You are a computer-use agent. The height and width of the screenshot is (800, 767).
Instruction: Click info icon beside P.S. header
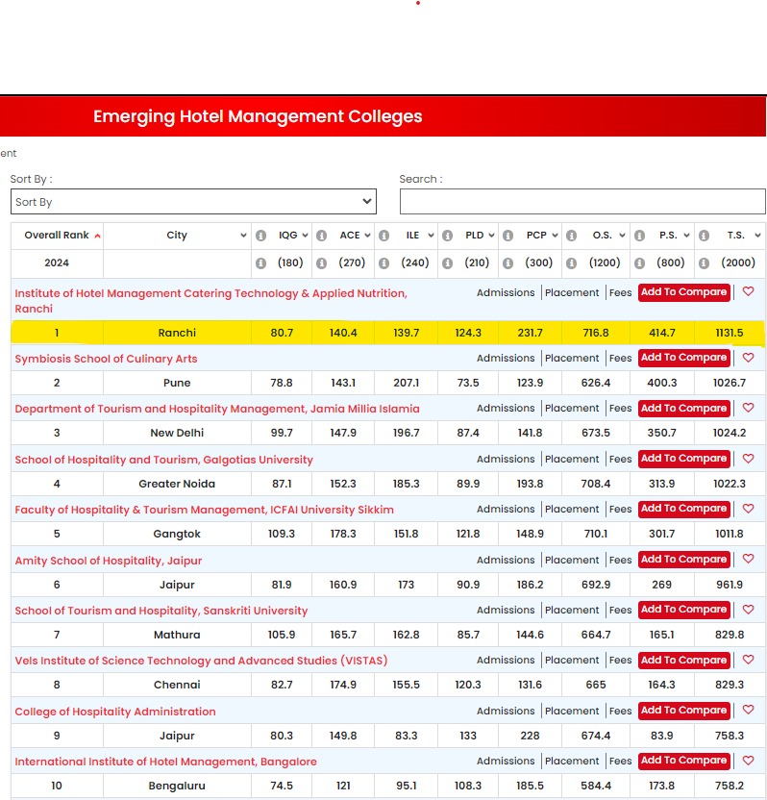(x=639, y=236)
